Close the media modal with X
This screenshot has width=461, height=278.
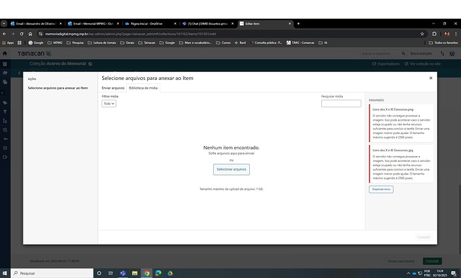point(431,78)
